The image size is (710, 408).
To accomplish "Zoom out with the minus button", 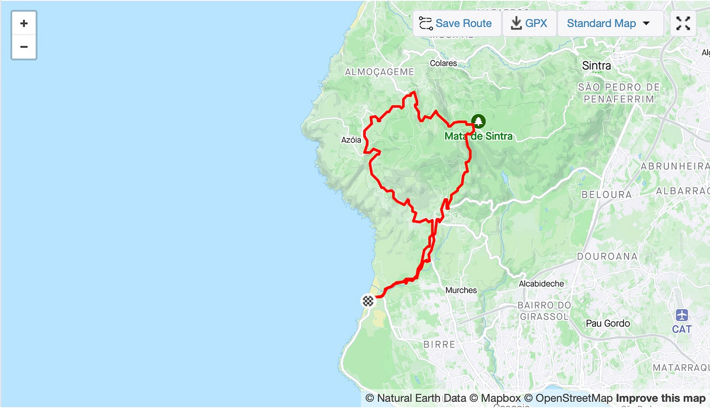I will (x=24, y=47).
